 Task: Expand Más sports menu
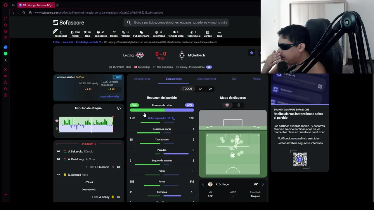(219, 34)
